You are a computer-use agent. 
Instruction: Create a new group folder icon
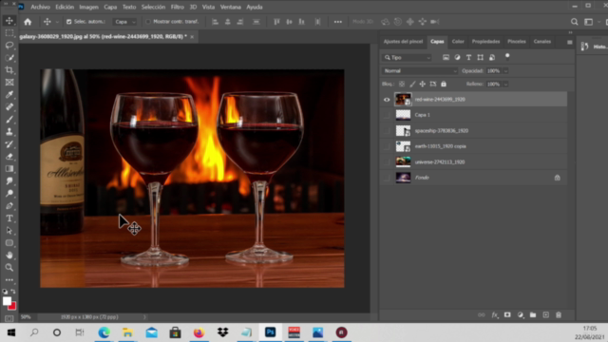[533, 314]
